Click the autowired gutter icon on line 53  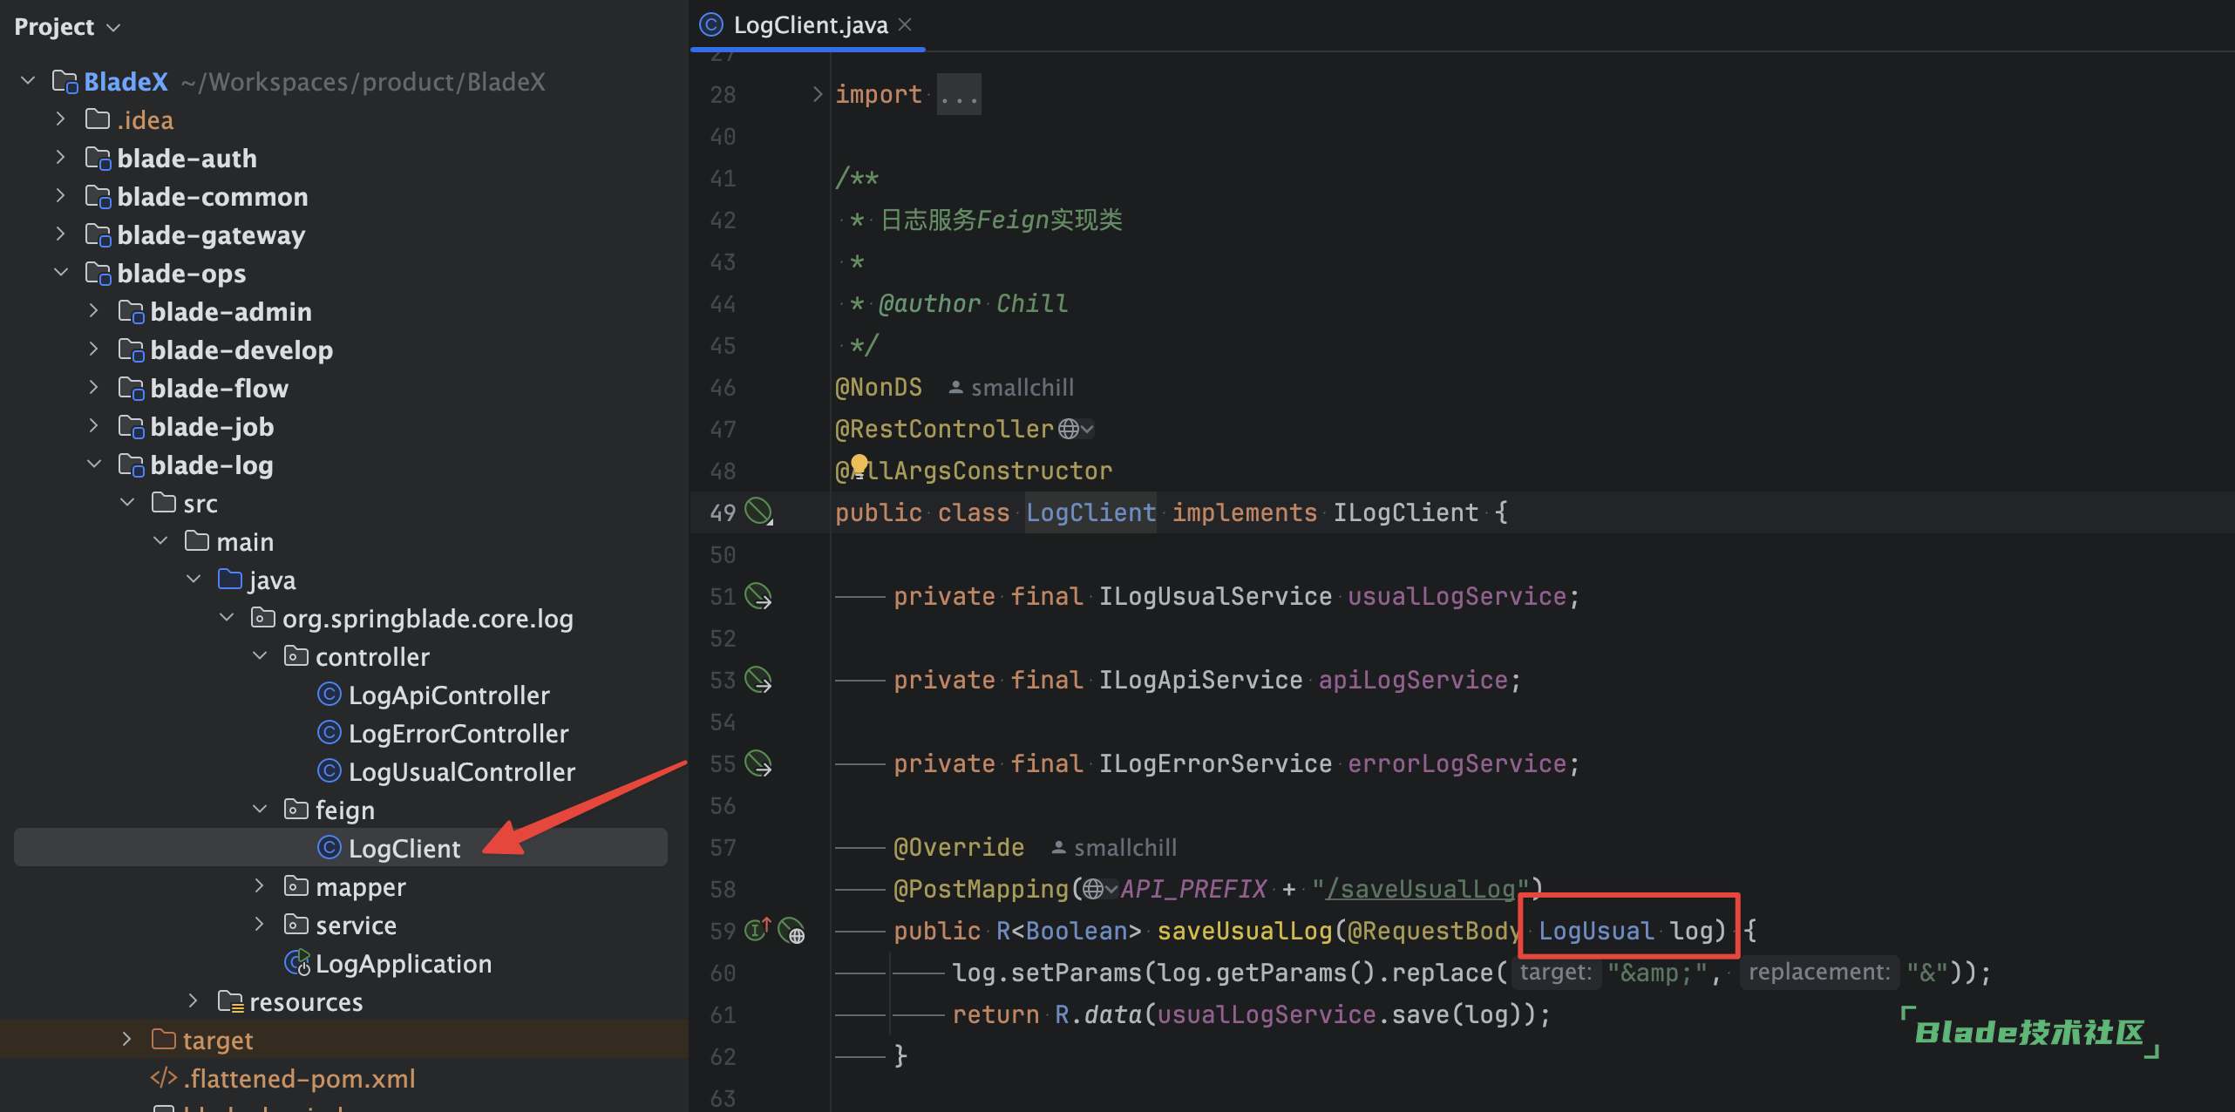click(x=758, y=680)
